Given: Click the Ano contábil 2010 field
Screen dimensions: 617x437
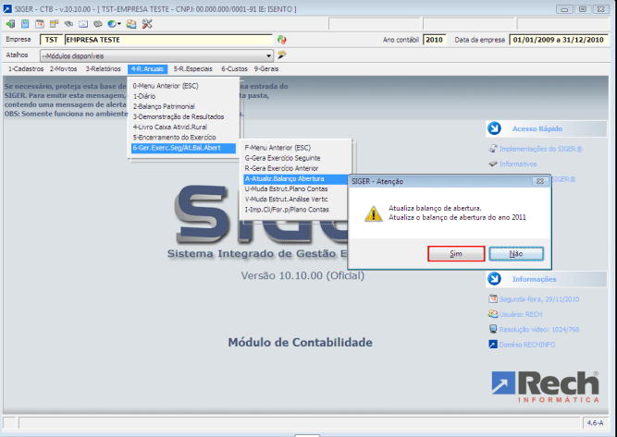Looking at the screenshot, I should (x=434, y=40).
